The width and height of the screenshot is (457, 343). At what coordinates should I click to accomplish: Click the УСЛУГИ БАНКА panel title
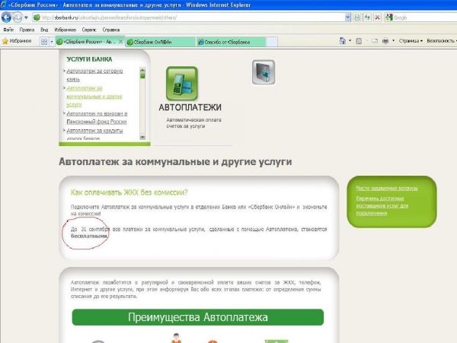(89, 59)
